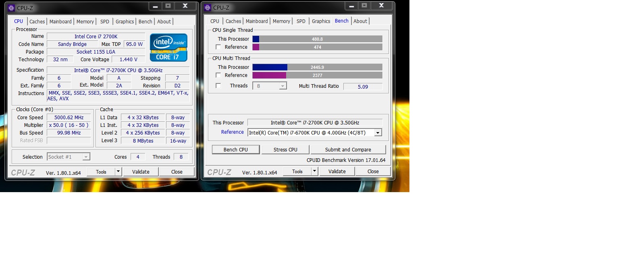Open Caches tab in right window
This screenshot has width=619, height=261.
click(x=233, y=21)
